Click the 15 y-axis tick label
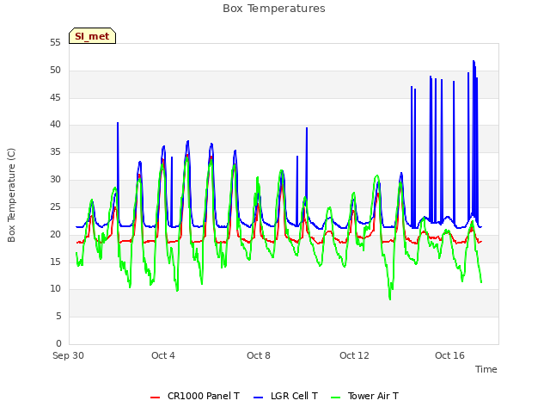550x413 pixels. pyautogui.click(x=55, y=262)
